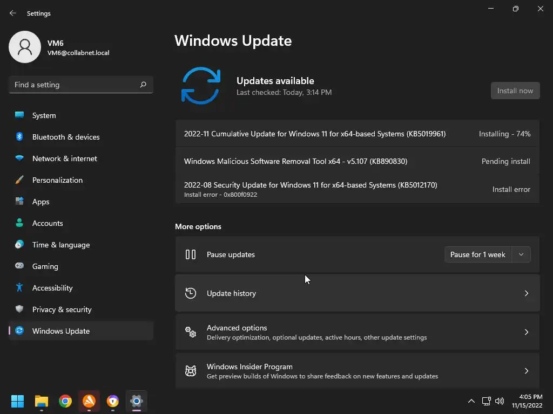
Task: Click the Personalization paintbrush icon
Action: click(19, 180)
